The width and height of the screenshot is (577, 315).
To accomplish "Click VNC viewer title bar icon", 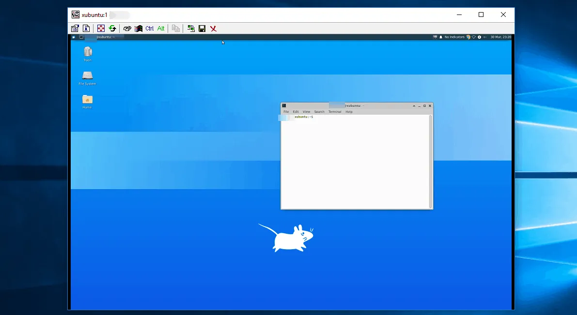I will (76, 15).
